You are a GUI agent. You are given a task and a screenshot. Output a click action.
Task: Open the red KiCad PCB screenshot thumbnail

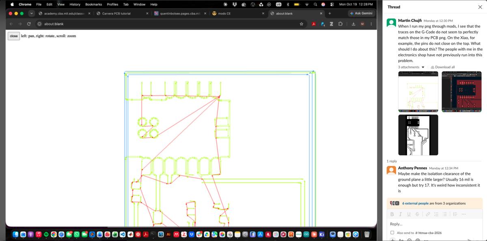click(461, 92)
